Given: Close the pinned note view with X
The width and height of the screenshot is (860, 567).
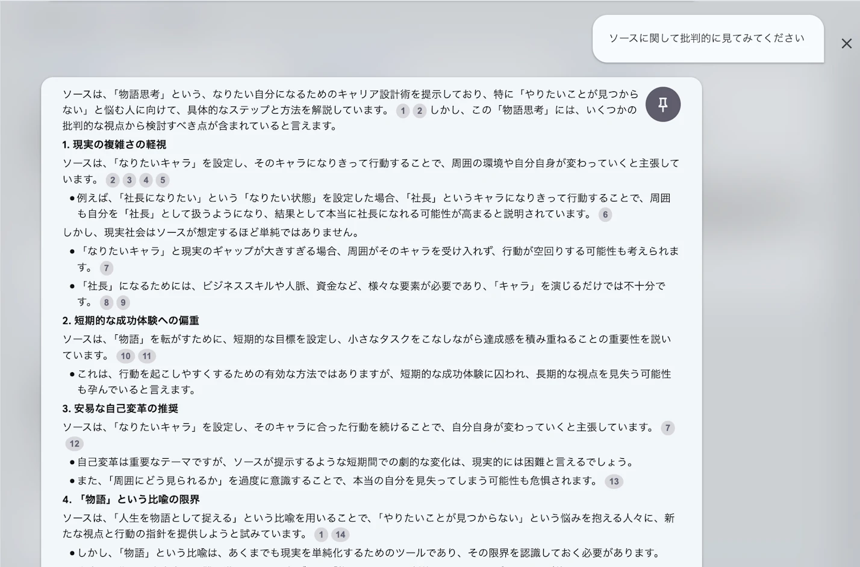Looking at the screenshot, I should 846,43.
